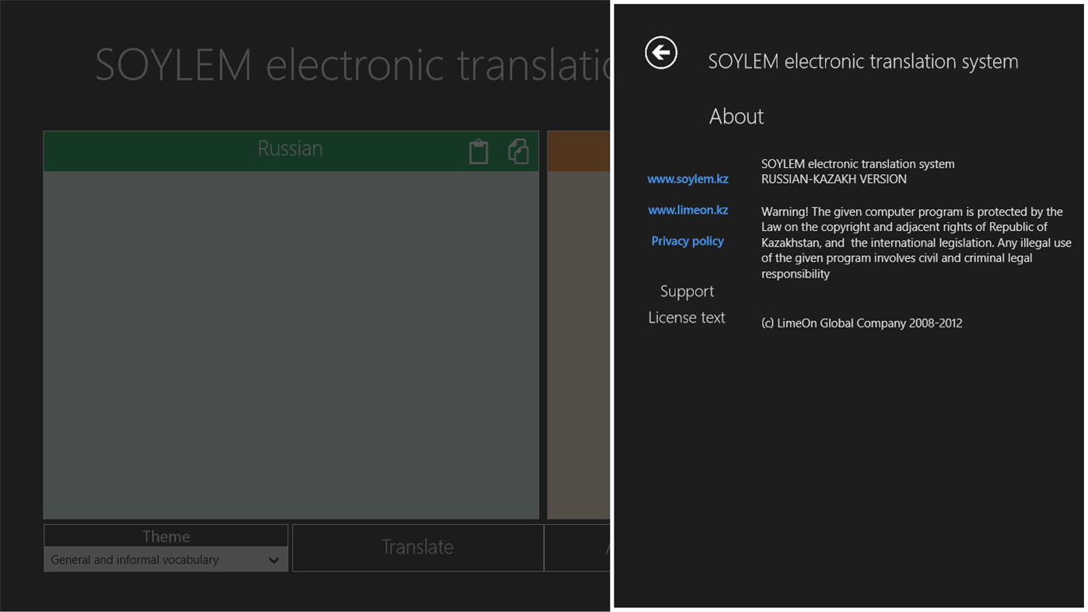1088x612 pixels.
Task: Open the Support section
Action: pos(687,291)
